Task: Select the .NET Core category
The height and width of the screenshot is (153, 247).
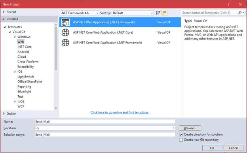Action: [x=25, y=47]
